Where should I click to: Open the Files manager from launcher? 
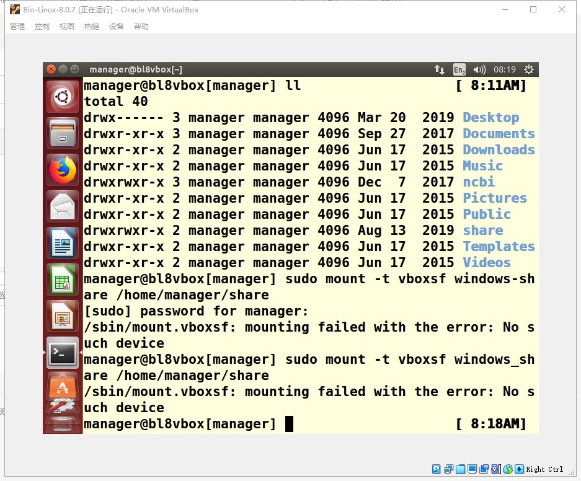pyautogui.click(x=63, y=133)
